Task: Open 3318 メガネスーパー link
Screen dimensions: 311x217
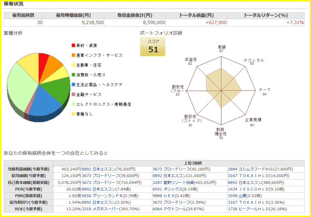Action: (x=111, y=209)
